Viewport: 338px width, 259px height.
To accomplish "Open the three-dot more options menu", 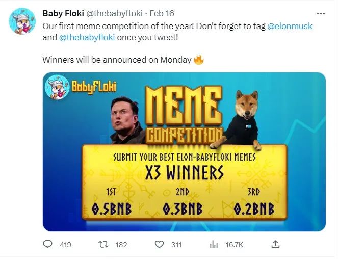I will [321, 13].
